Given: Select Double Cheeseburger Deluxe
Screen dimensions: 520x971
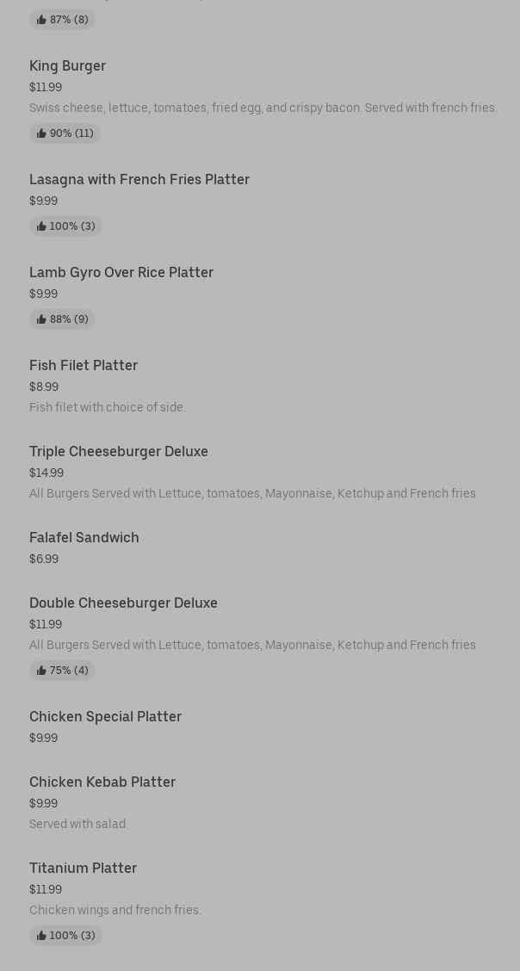Looking at the screenshot, I should coord(123,603).
